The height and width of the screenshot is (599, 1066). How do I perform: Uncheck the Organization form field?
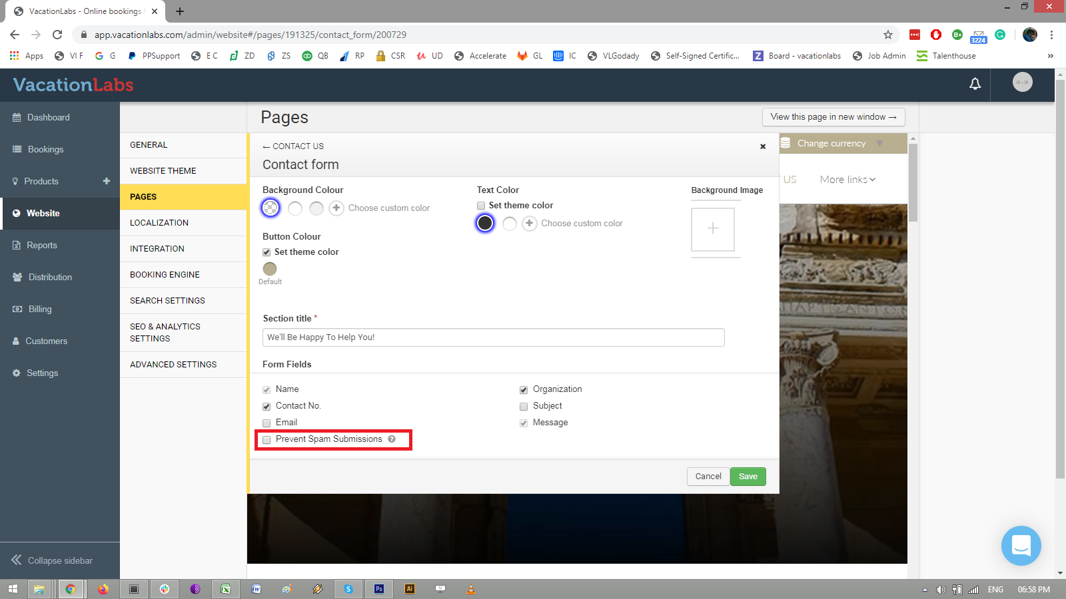coord(524,390)
